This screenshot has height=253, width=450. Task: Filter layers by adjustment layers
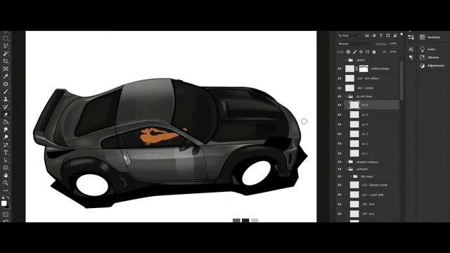374,36
